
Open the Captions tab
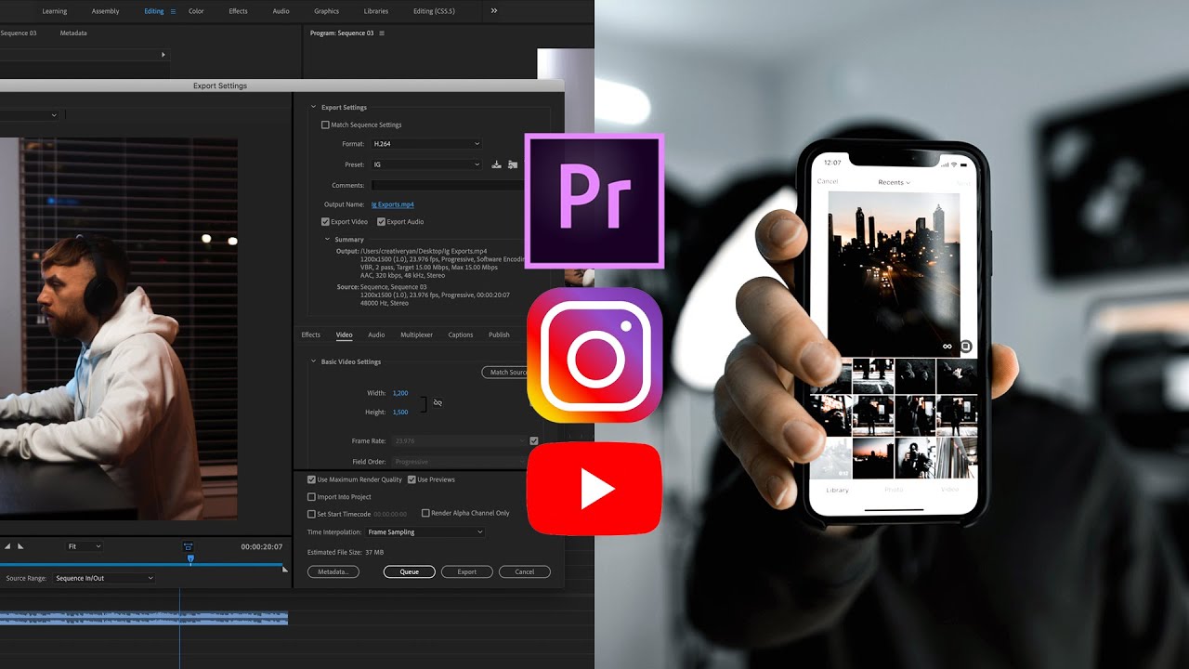tap(461, 334)
